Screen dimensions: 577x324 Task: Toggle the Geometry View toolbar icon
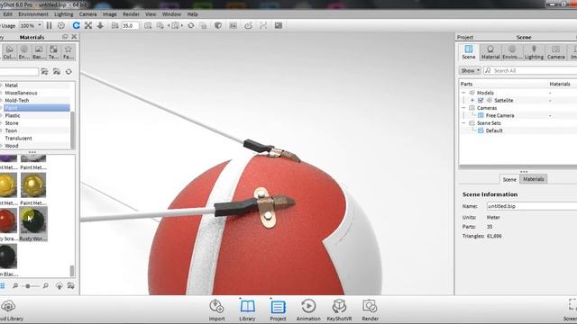(263, 25)
